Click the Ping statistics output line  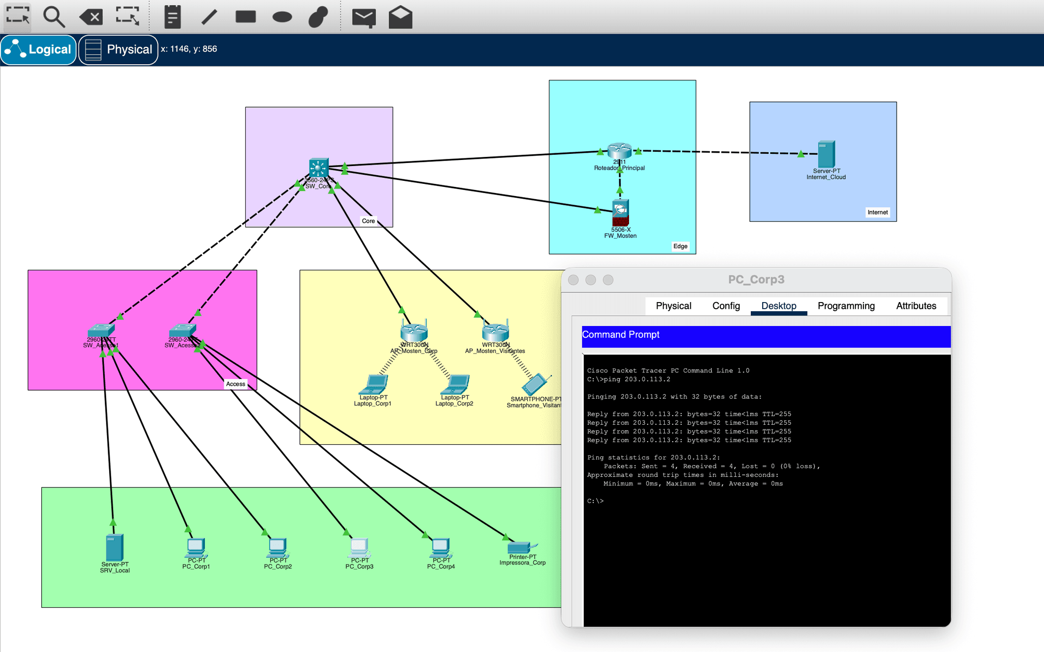click(x=654, y=458)
